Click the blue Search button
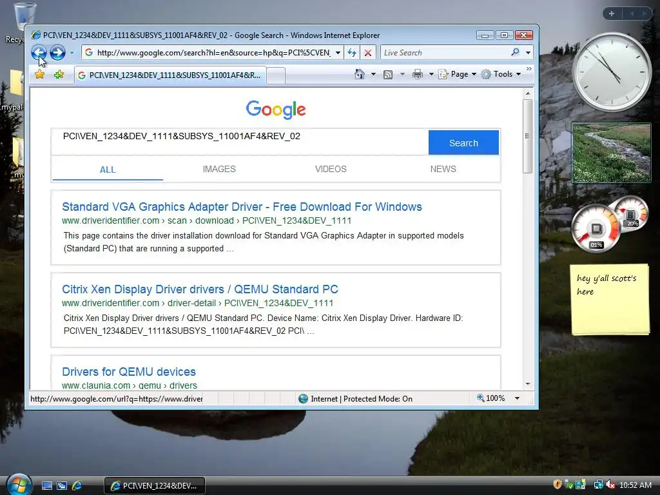 click(463, 142)
